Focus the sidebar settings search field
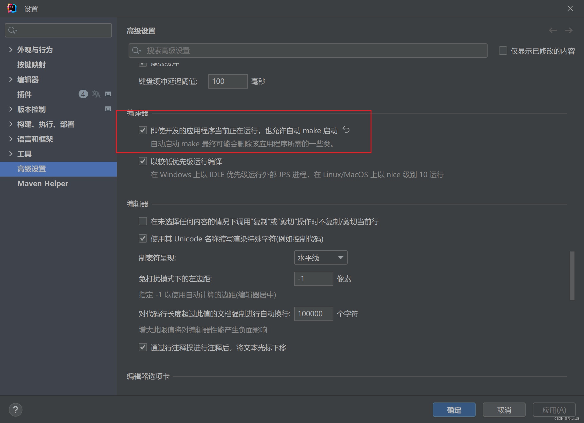This screenshot has height=423, width=584. 58,30
